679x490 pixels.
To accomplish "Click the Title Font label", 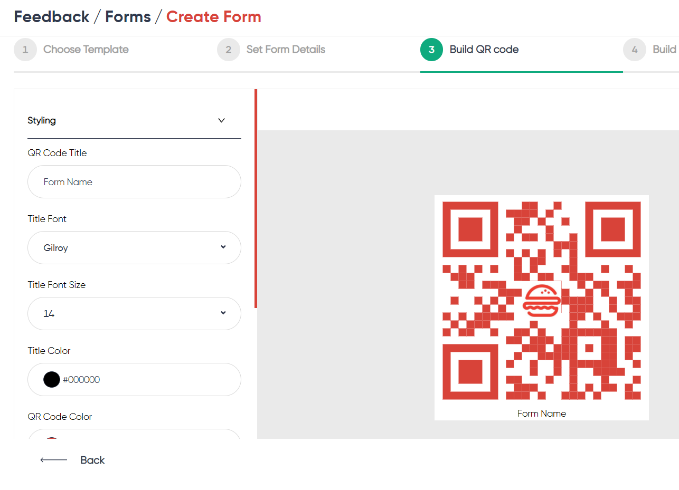I will (x=47, y=219).
